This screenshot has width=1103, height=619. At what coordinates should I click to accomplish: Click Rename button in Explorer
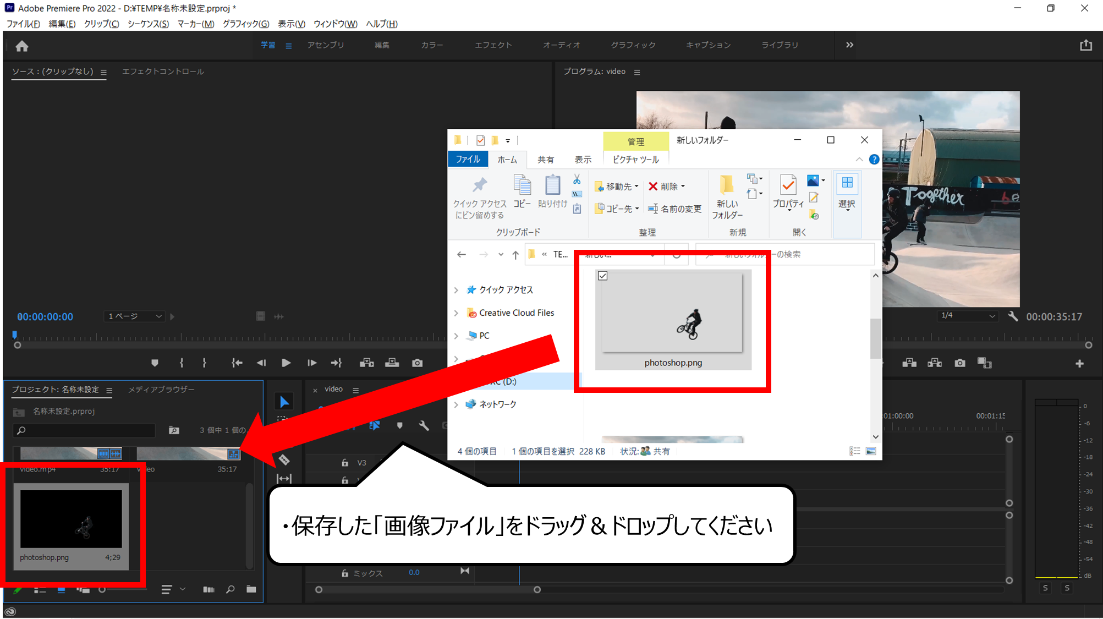click(674, 209)
